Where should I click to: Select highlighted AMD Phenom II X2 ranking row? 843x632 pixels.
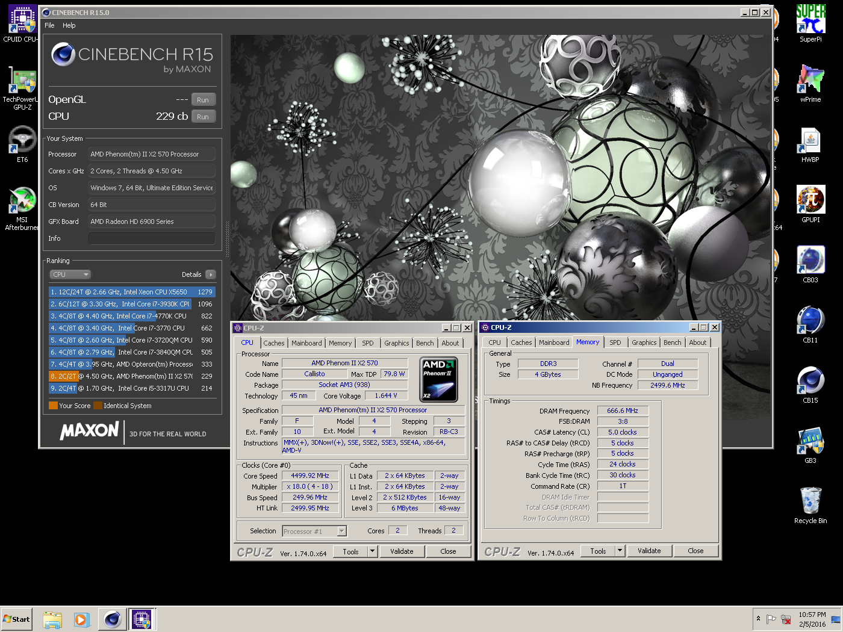(x=132, y=376)
